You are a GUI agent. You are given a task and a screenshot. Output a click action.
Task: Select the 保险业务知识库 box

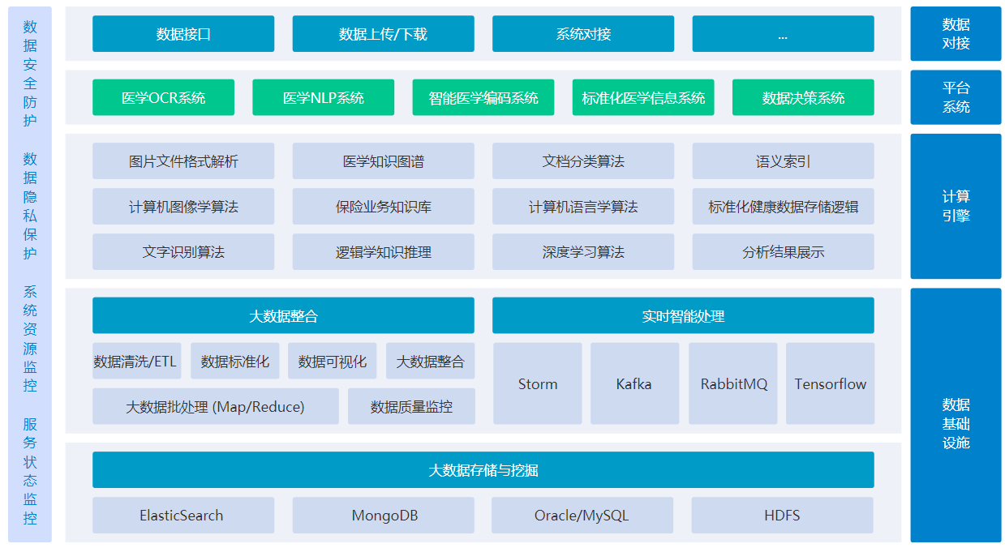click(383, 207)
